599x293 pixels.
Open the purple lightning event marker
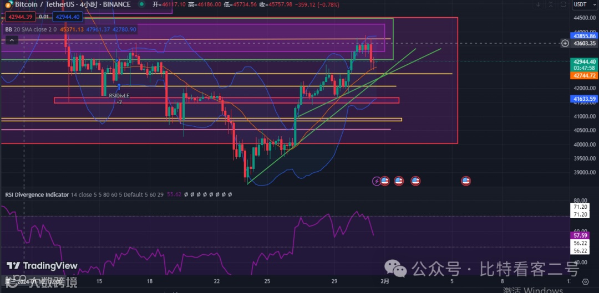(376, 181)
